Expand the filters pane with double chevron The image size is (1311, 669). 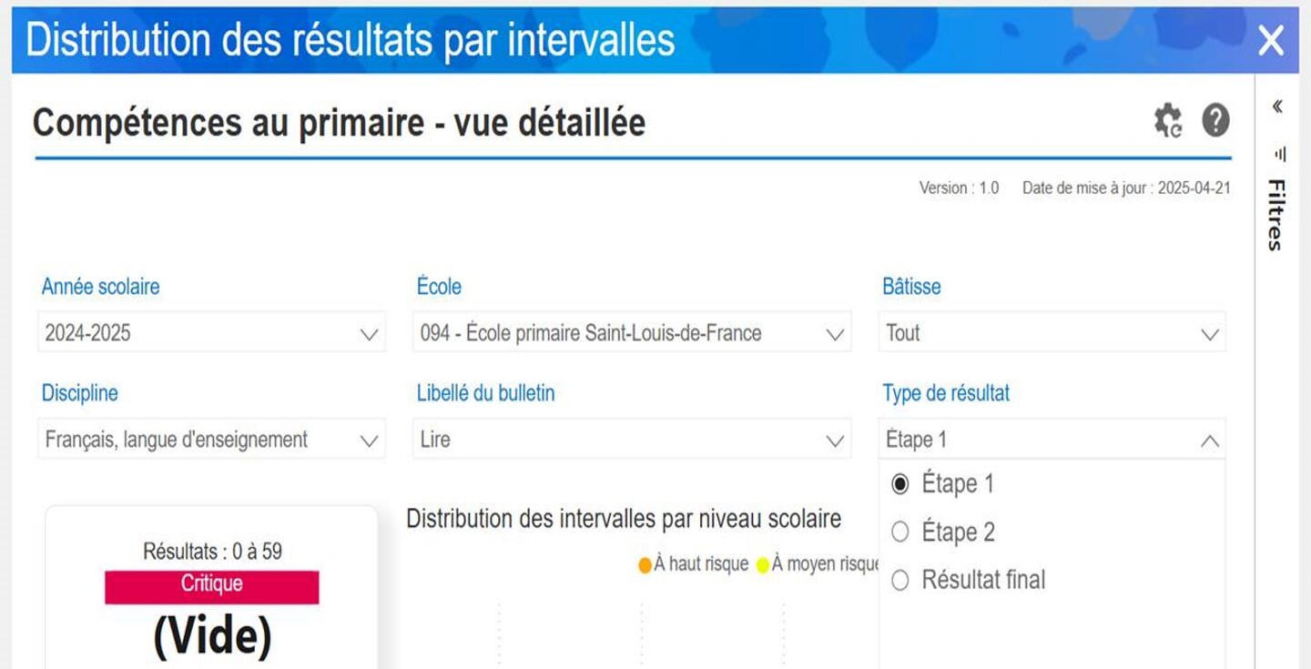click(1277, 106)
